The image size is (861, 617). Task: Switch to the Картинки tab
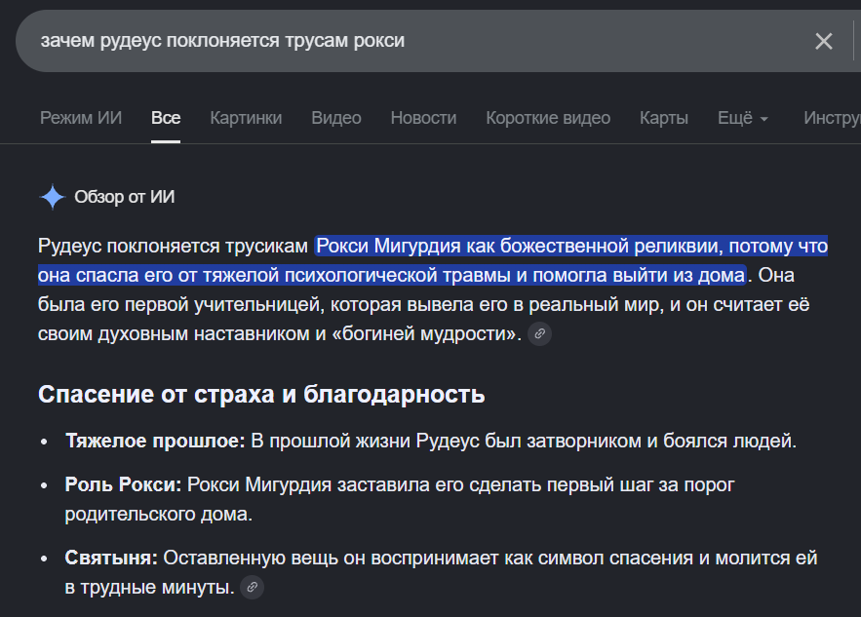[246, 118]
